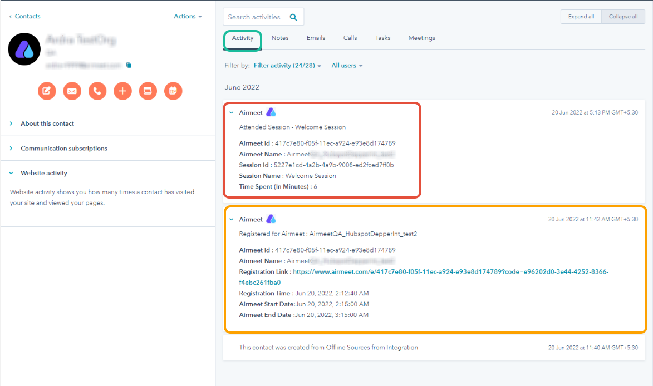Click the Call phone round orange icon
Viewport: 653px width, 386px height.
coord(97,91)
